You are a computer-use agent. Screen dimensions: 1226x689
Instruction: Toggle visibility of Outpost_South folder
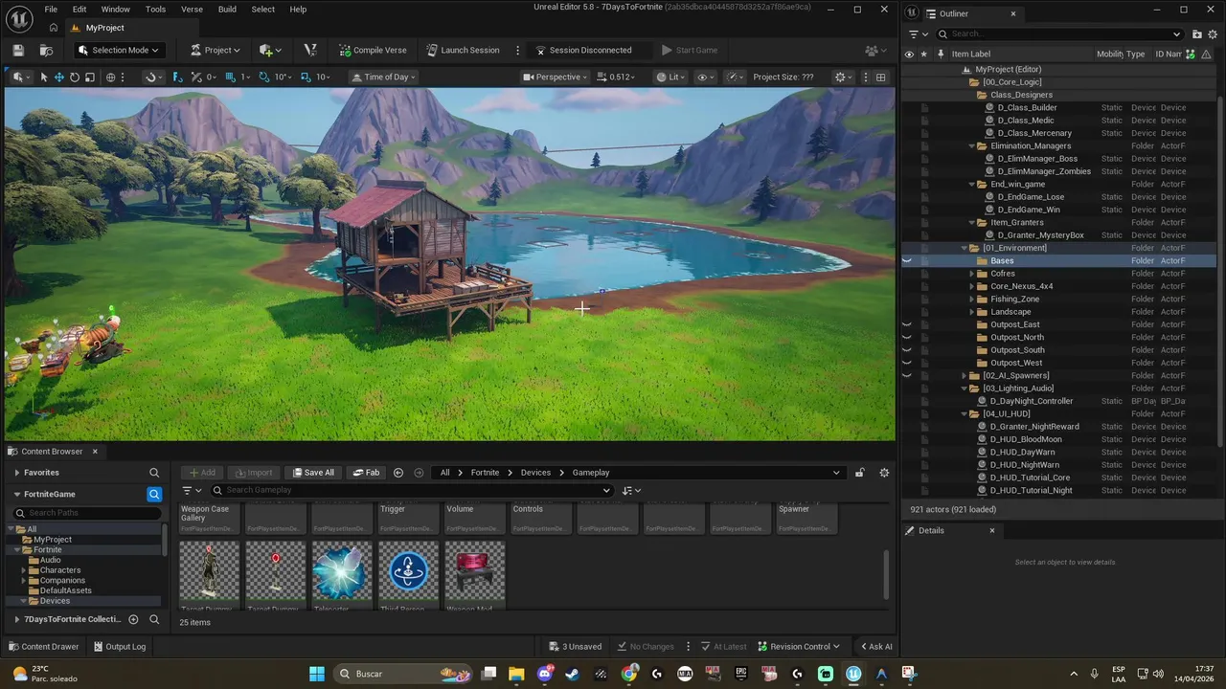[x=907, y=349]
